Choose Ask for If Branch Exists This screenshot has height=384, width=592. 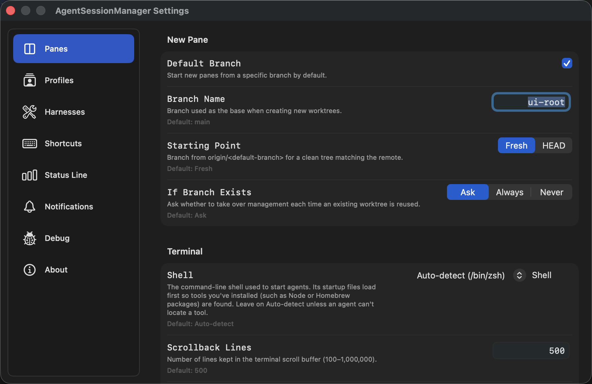click(x=468, y=192)
